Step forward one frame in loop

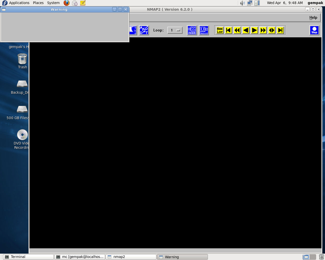[263, 30]
